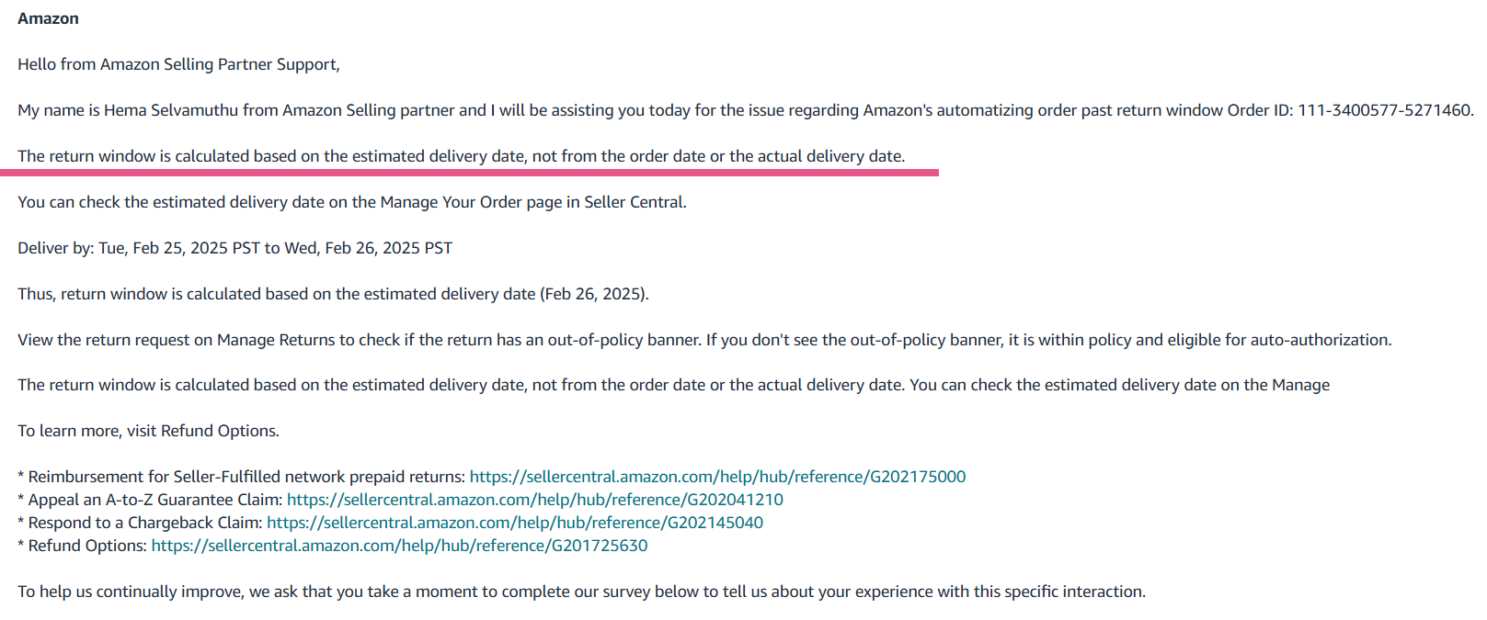The height and width of the screenshot is (620, 1487).
Task: Click the bold Amazon sender heading
Action: [48, 18]
